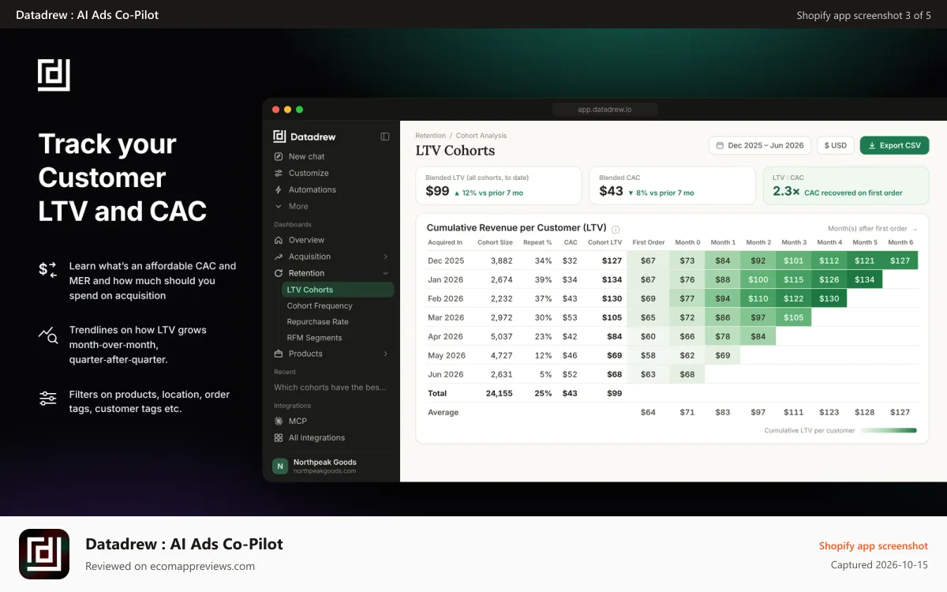This screenshot has height=592, width=947.
Task: Click the info icon beside Cumulative Revenue title
Action: [616, 229]
